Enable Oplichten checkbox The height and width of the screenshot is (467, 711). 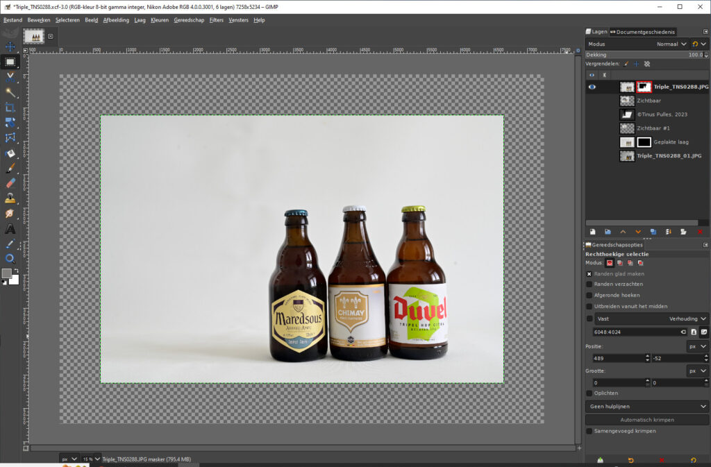(589, 393)
